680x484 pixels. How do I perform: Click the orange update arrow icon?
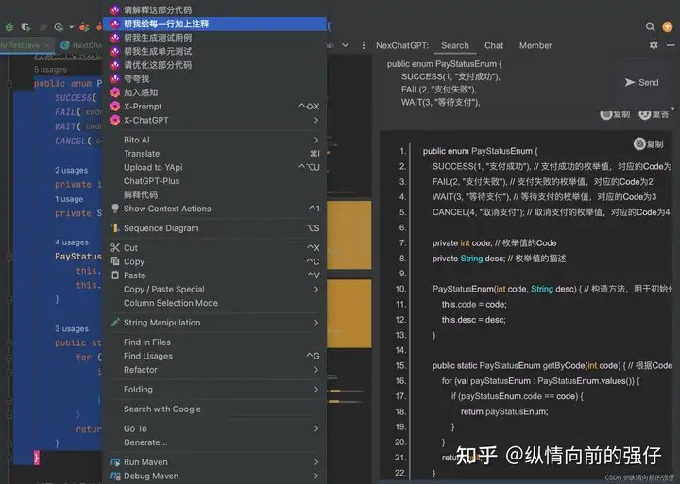point(668,26)
